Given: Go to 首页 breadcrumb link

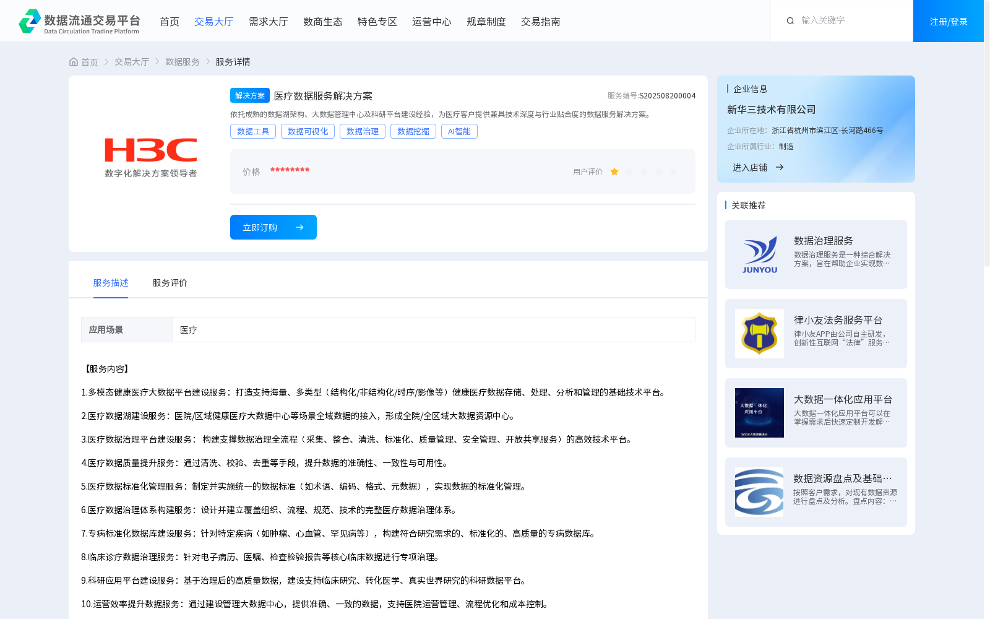Looking at the screenshot, I should click(x=90, y=62).
